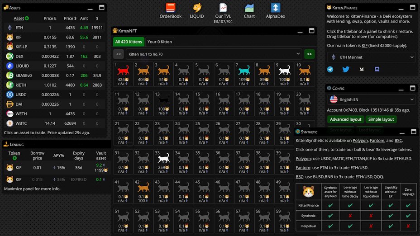Click the DAI coin icon

[10, 104]
